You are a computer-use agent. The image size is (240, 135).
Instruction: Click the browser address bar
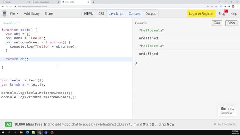[x=110, y=7]
